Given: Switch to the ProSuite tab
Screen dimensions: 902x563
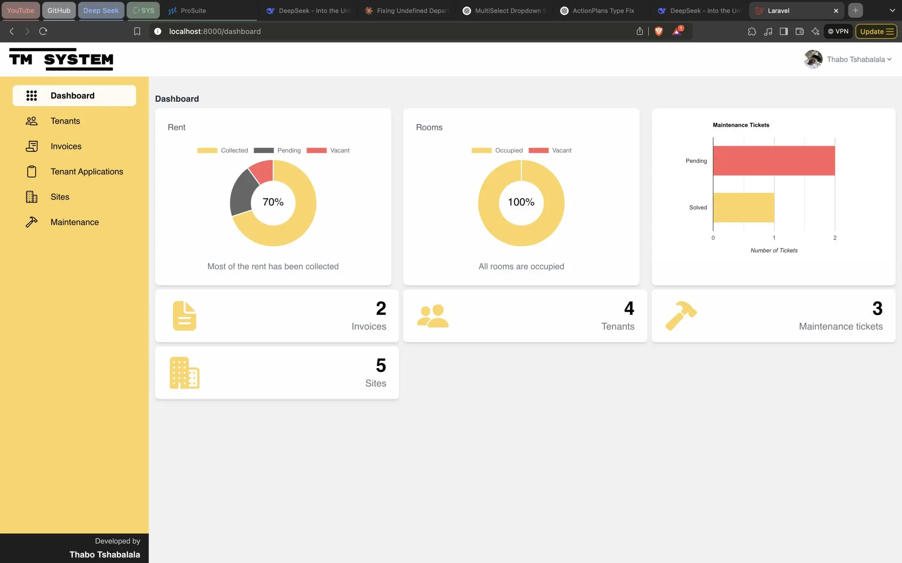Looking at the screenshot, I should click(x=192, y=10).
